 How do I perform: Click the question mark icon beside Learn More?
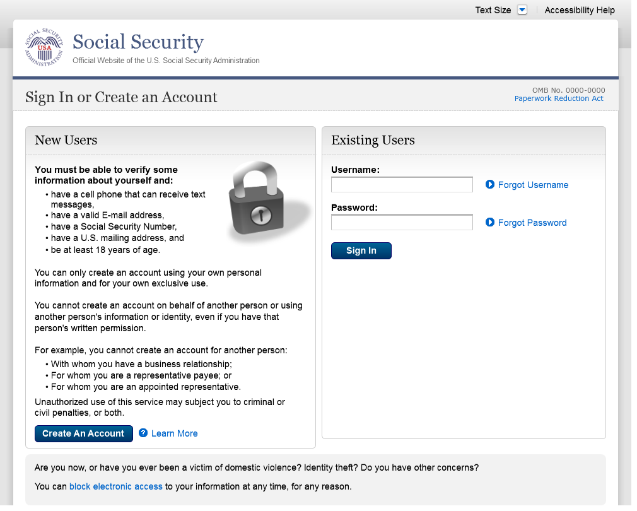(x=143, y=433)
